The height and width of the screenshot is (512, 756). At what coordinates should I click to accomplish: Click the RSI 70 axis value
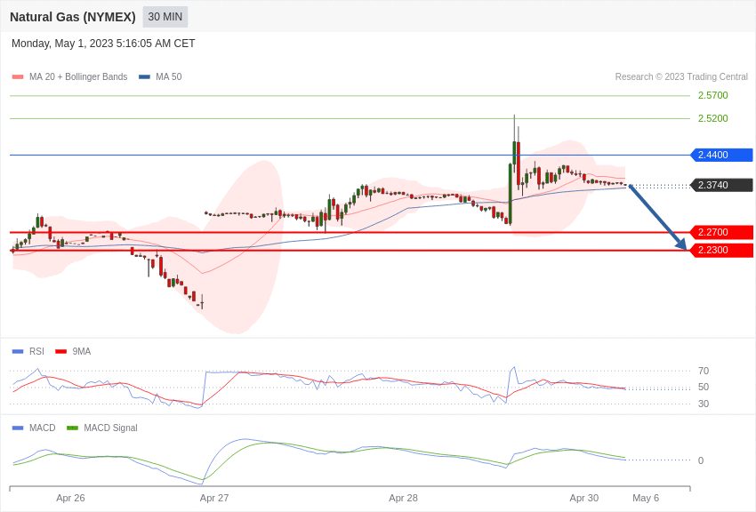pyautogui.click(x=704, y=371)
